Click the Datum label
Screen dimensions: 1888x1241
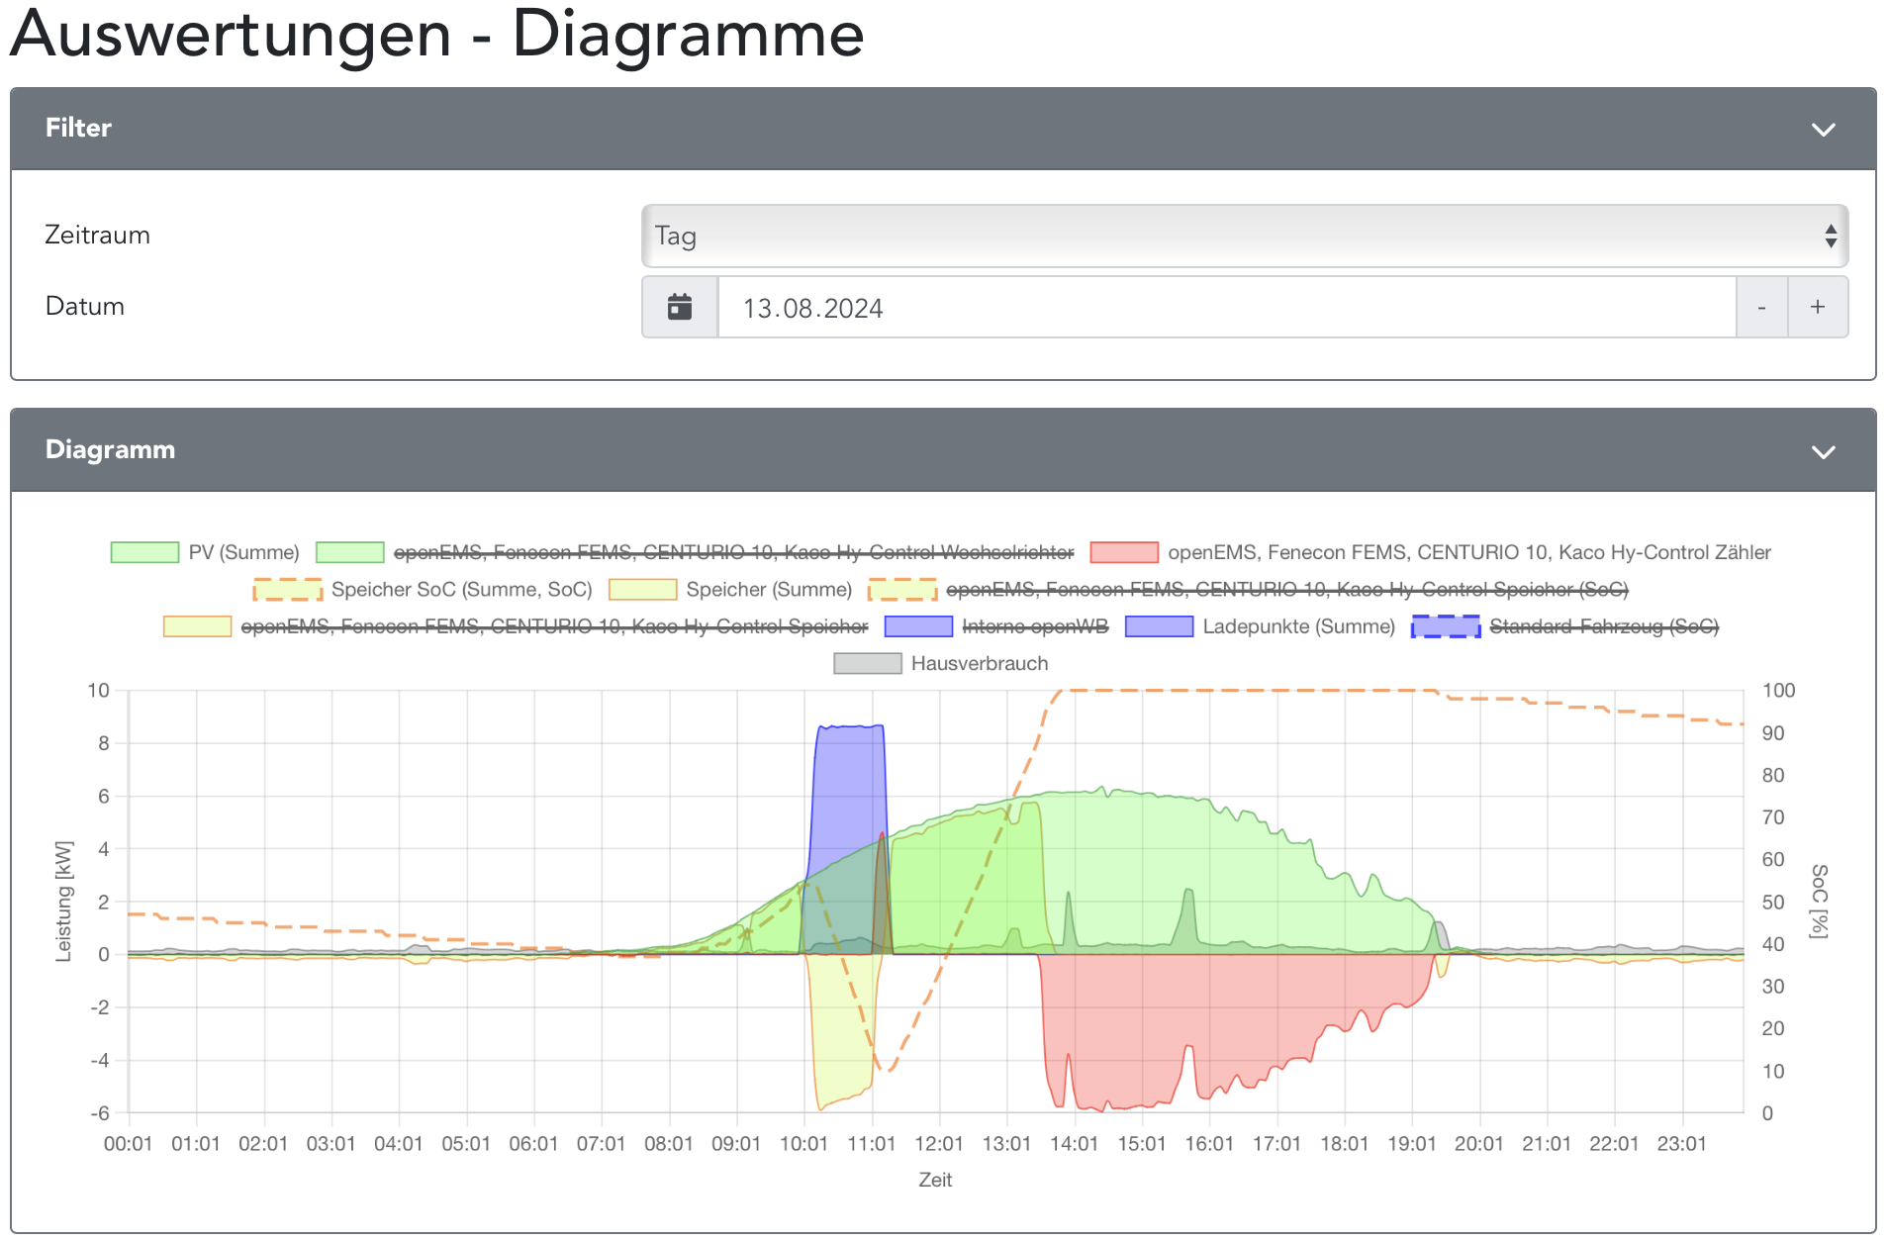click(x=85, y=306)
